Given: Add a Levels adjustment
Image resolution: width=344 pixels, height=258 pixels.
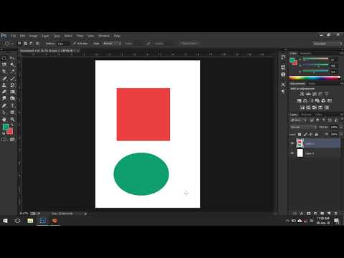Looking at the screenshot, I should tap(308, 94).
